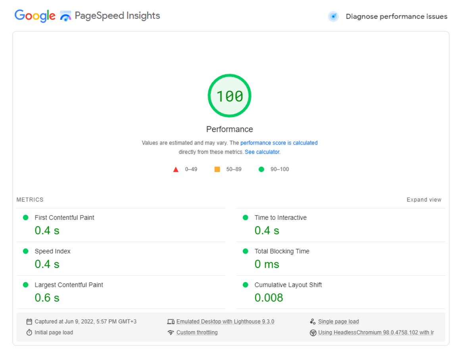Click the stopwatch icon beside Initial page load
This screenshot has width=459, height=355.
(29, 332)
